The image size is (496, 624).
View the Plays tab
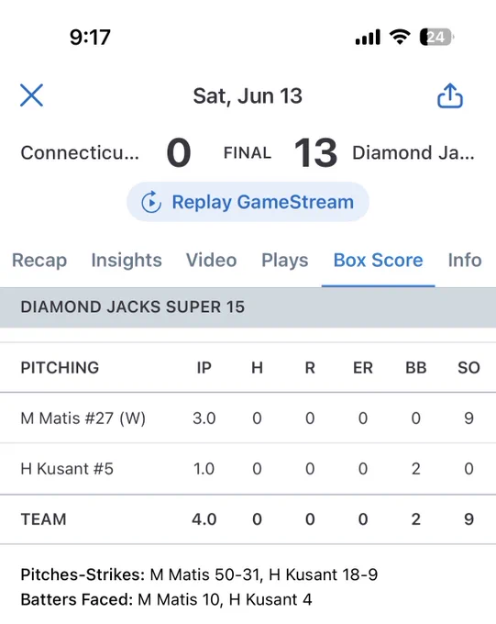pos(285,261)
